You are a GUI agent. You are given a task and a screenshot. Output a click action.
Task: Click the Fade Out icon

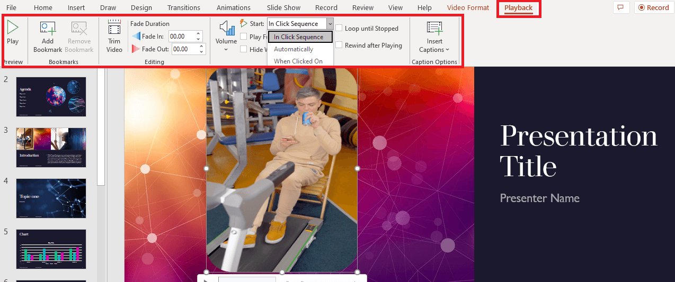(136, 49)
